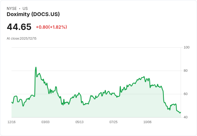
Task: Click the 100 label on the price axis
Action: (x=187, y=47)
